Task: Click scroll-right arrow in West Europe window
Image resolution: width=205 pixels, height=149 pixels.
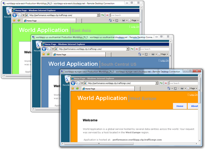Action: point(196,144)
